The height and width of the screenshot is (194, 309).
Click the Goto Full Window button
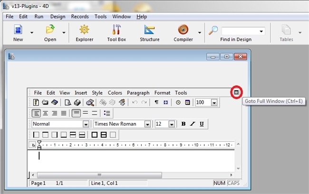(x=236, y=92)
